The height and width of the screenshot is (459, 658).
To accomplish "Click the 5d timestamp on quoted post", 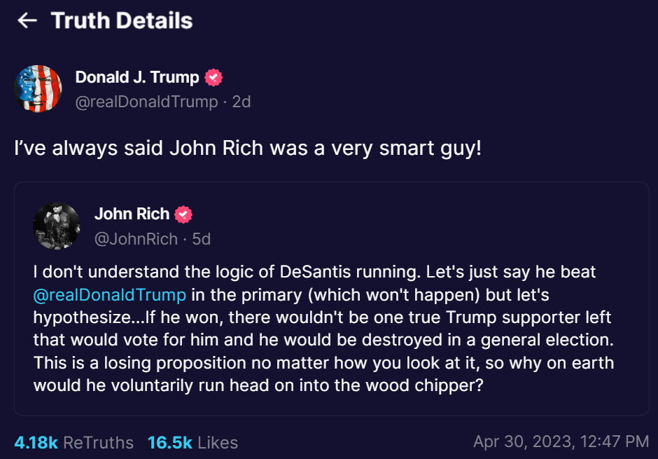I will click(x=202, y=239).
